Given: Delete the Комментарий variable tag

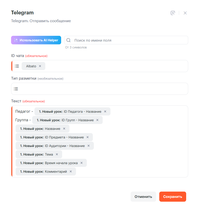Looking at the screenshot, I should [x=71, y=171].
